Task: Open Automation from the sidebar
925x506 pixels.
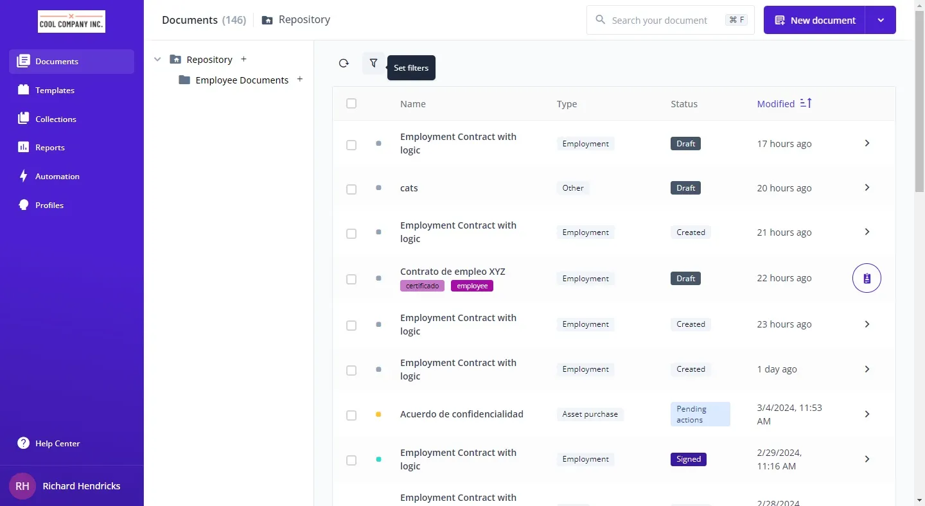Action: (57, 176)
